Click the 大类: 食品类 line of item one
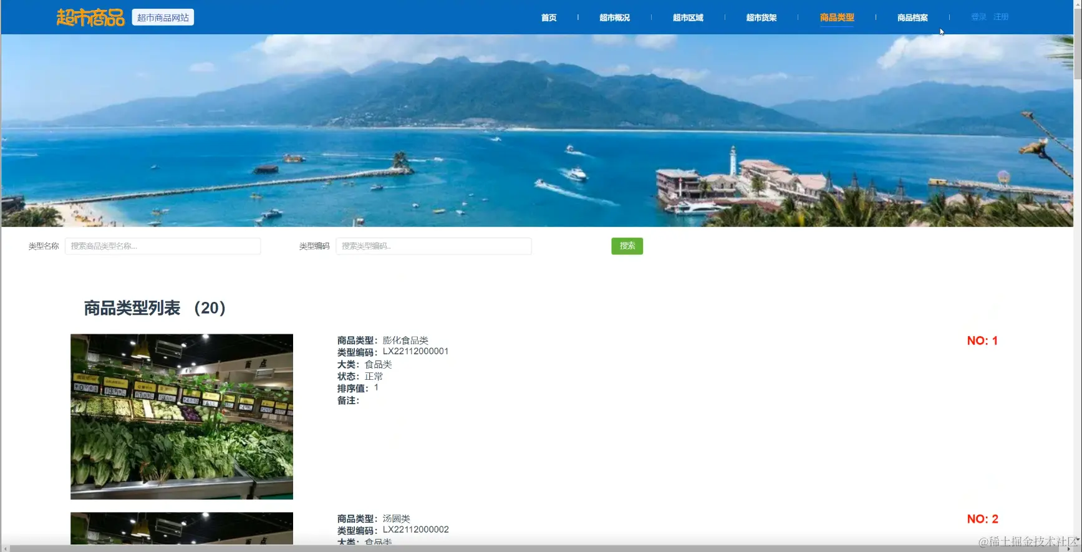The height and width of the screenshot is (552, 1082). point(364,364)
